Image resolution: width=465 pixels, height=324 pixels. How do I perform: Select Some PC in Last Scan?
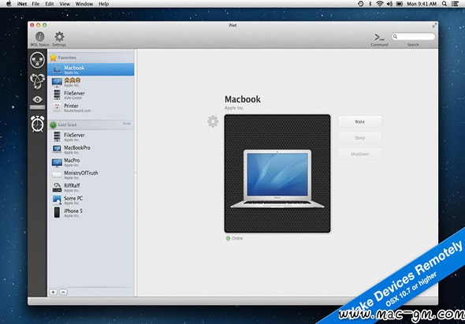point(91,200)
